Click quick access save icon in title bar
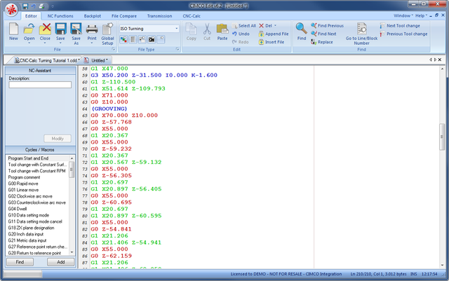 pos(25,6)
